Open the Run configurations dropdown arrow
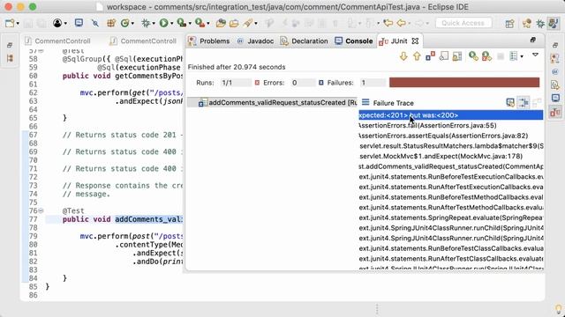Viewport: 565px width, 317px height. [x=171, y=24]
